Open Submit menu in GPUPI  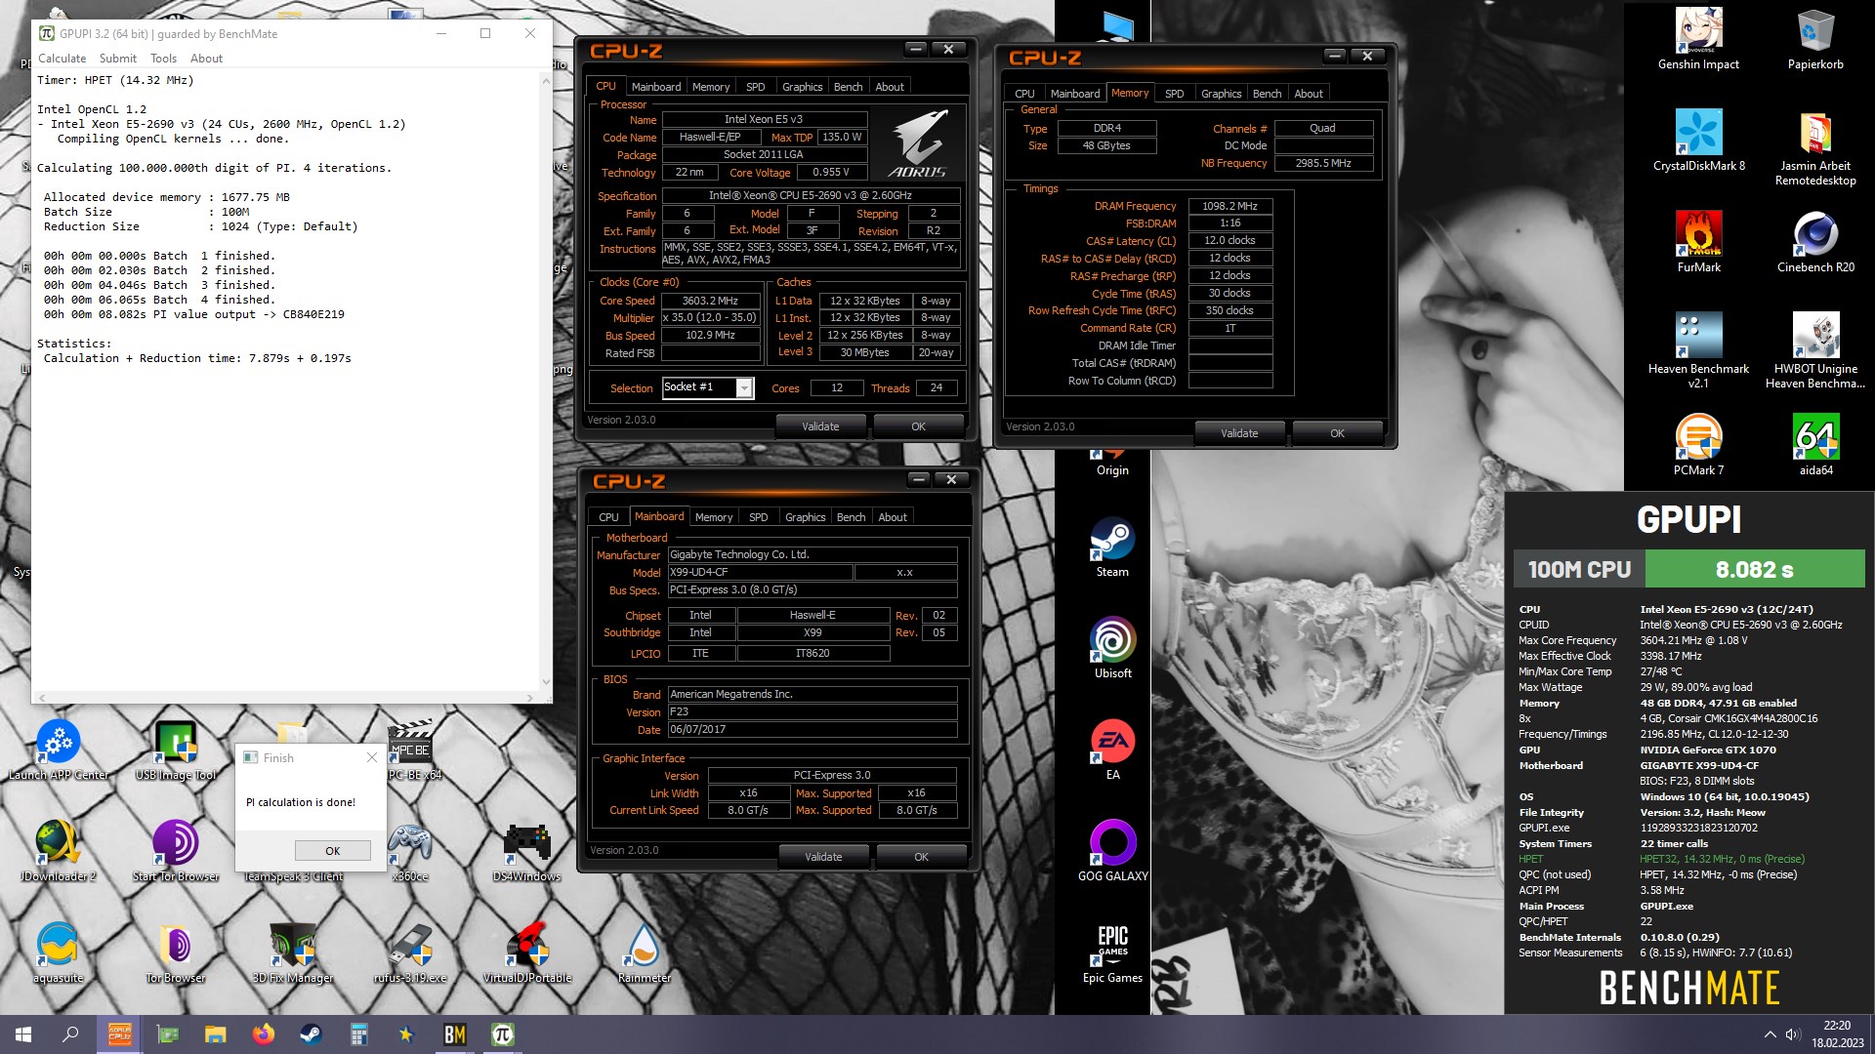[118, 59]
